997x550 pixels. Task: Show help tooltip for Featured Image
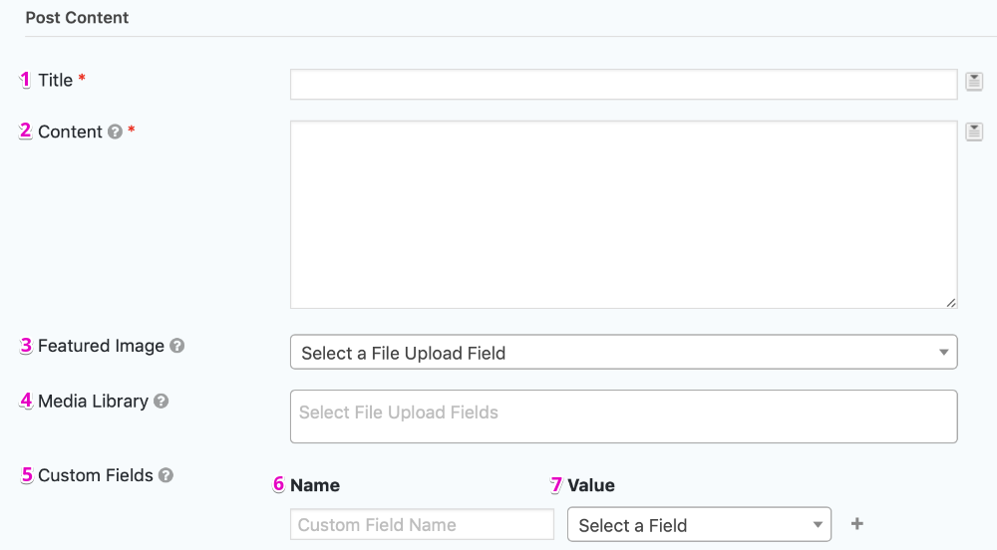pyautogui.click(x=177, y=346)
